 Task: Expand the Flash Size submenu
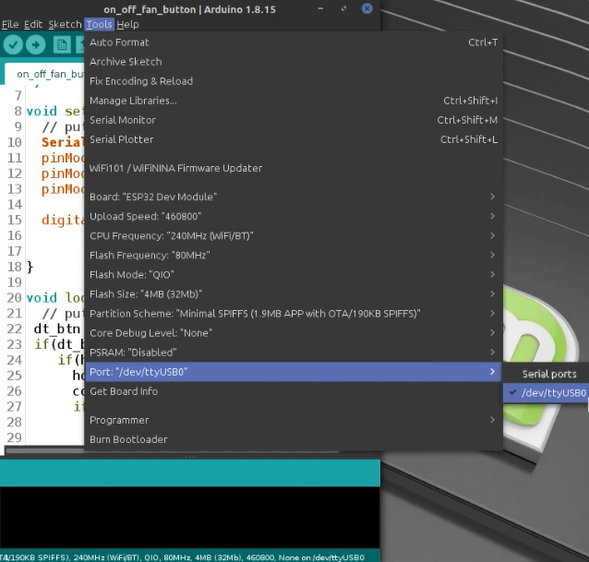coord(294,294)
